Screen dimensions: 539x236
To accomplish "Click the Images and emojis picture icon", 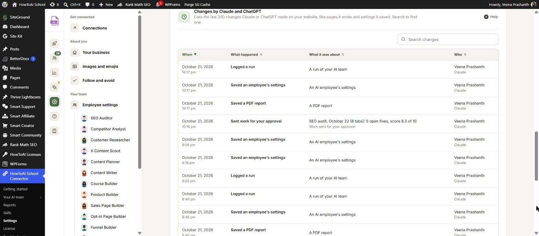I will pyautogui.click(x=75, y=67).
